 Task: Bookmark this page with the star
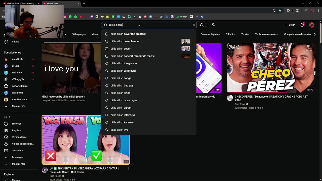pos(279,11)
